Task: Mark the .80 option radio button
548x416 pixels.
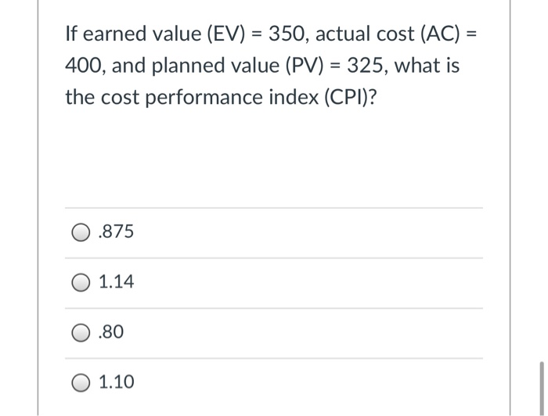Action: pos(81,333)
